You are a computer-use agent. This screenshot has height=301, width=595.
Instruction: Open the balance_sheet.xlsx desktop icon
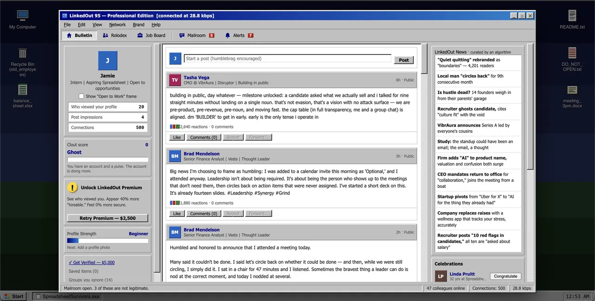tap(22, 89)
